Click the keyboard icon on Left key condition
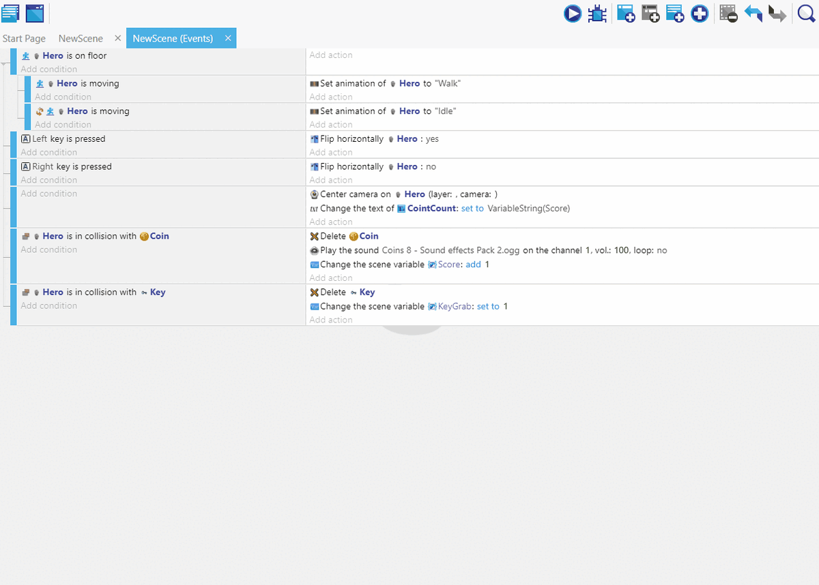819x585 pixels. click(x=26, y=138)
